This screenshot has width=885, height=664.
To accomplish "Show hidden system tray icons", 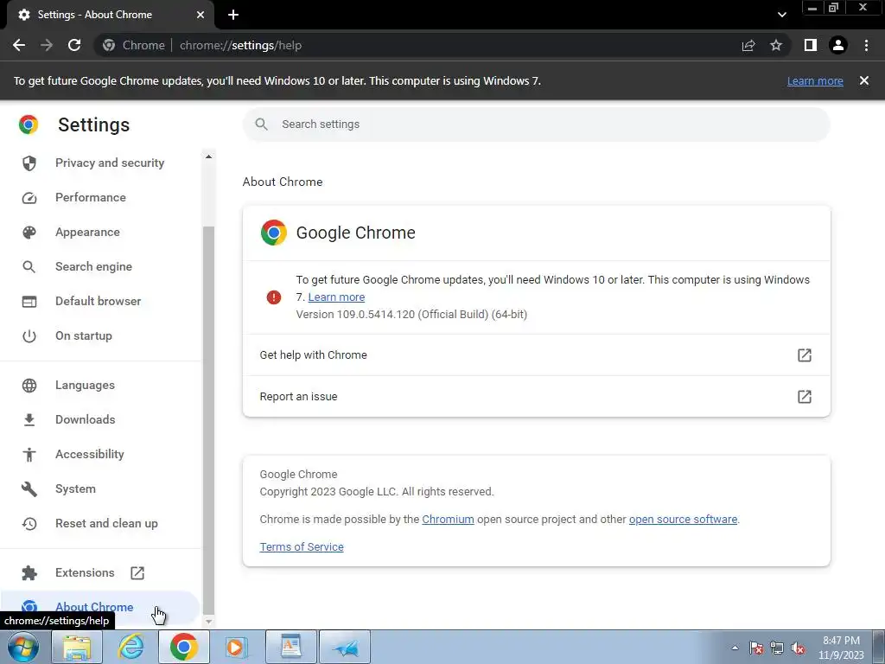I will pos(735,648).
